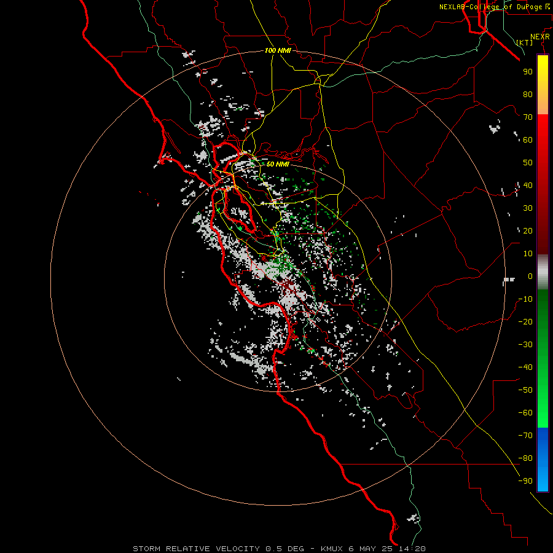Select the -80 value on the velocity scale
This screenshot has width=553, height=553.
(525, 458)
